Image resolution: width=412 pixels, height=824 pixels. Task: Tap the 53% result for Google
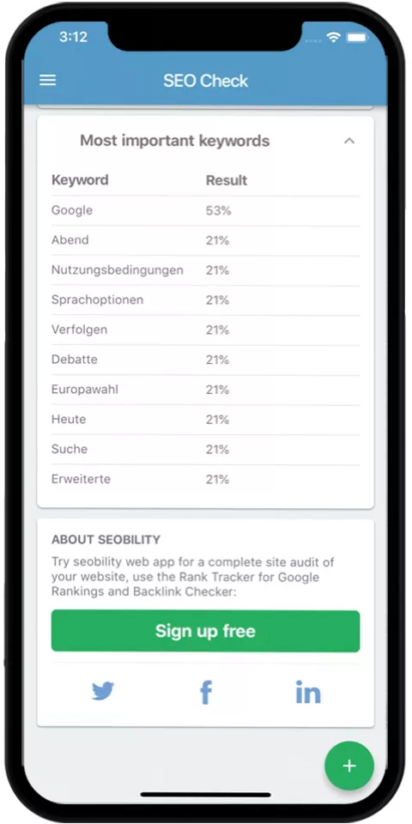219,211
